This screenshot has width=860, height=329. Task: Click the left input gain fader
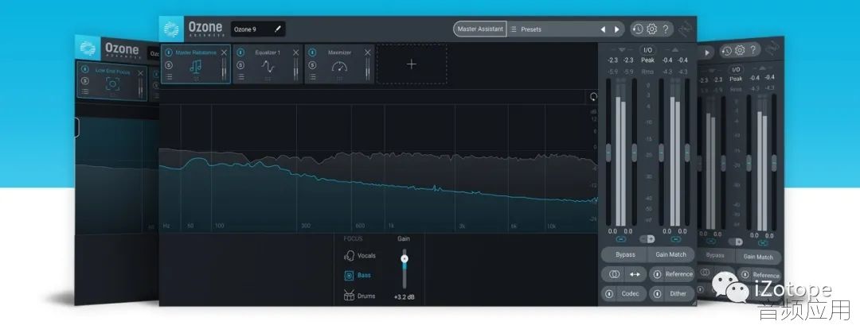coord(608,153)
